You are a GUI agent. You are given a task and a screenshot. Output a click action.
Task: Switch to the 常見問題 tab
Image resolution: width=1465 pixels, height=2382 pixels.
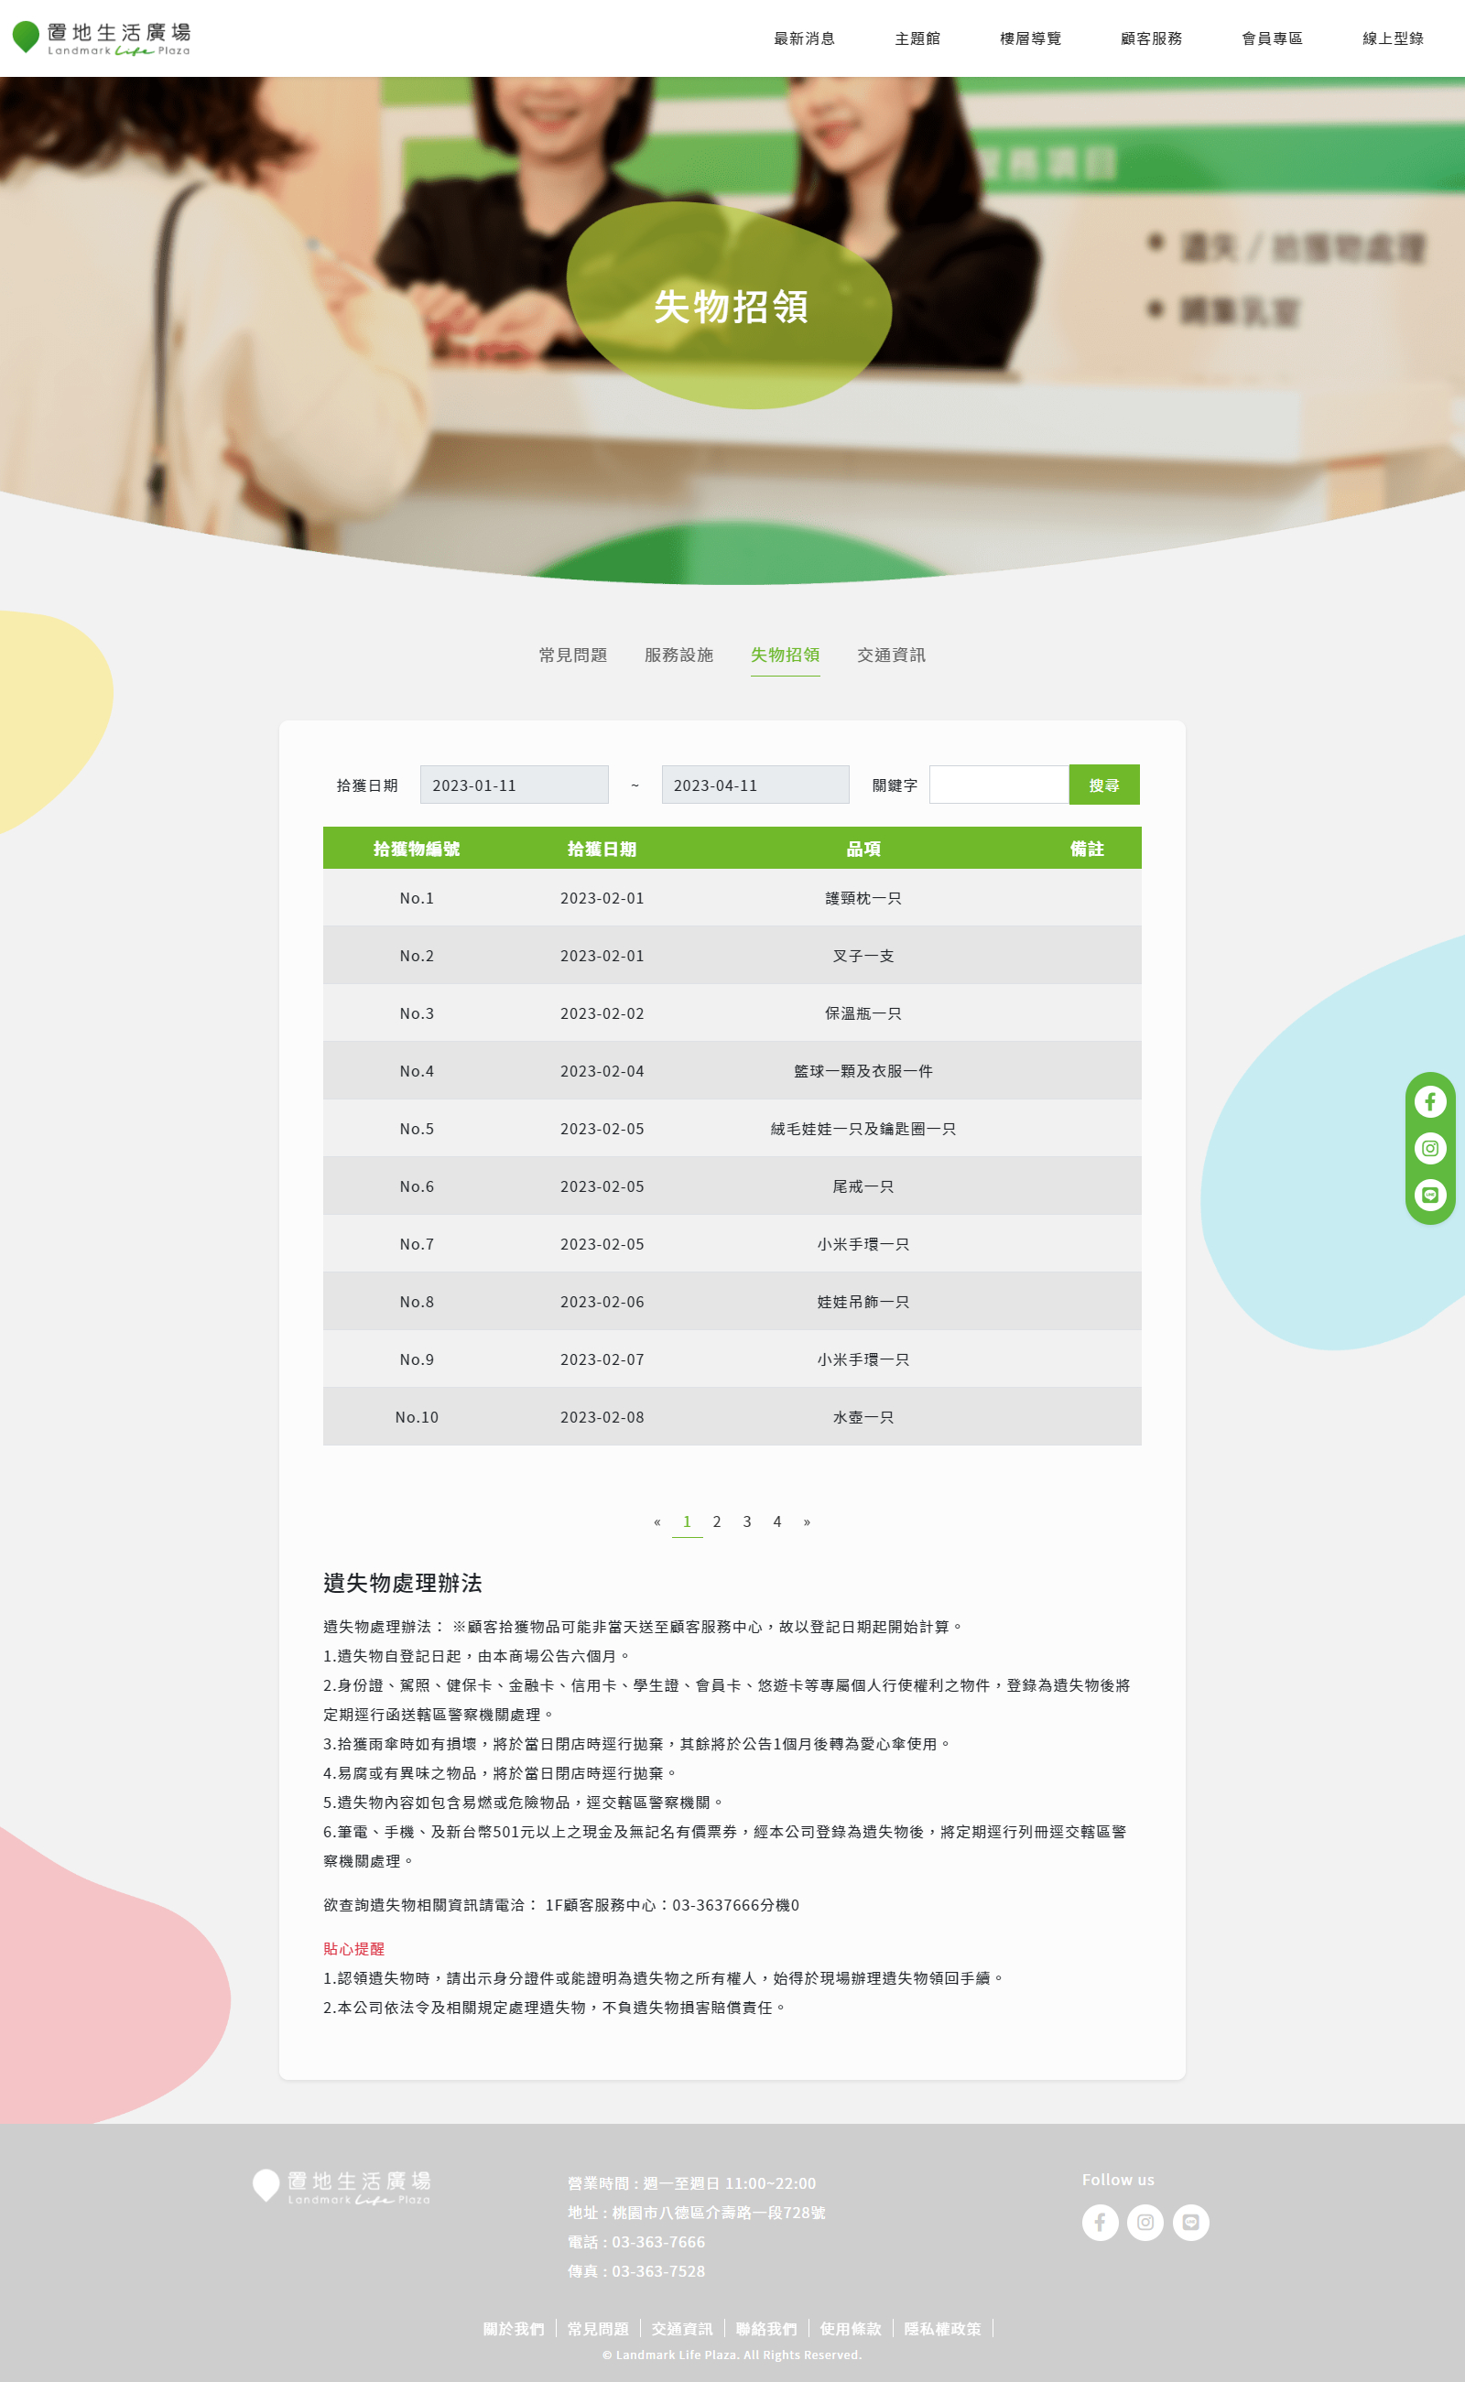[x=572, y=655]
